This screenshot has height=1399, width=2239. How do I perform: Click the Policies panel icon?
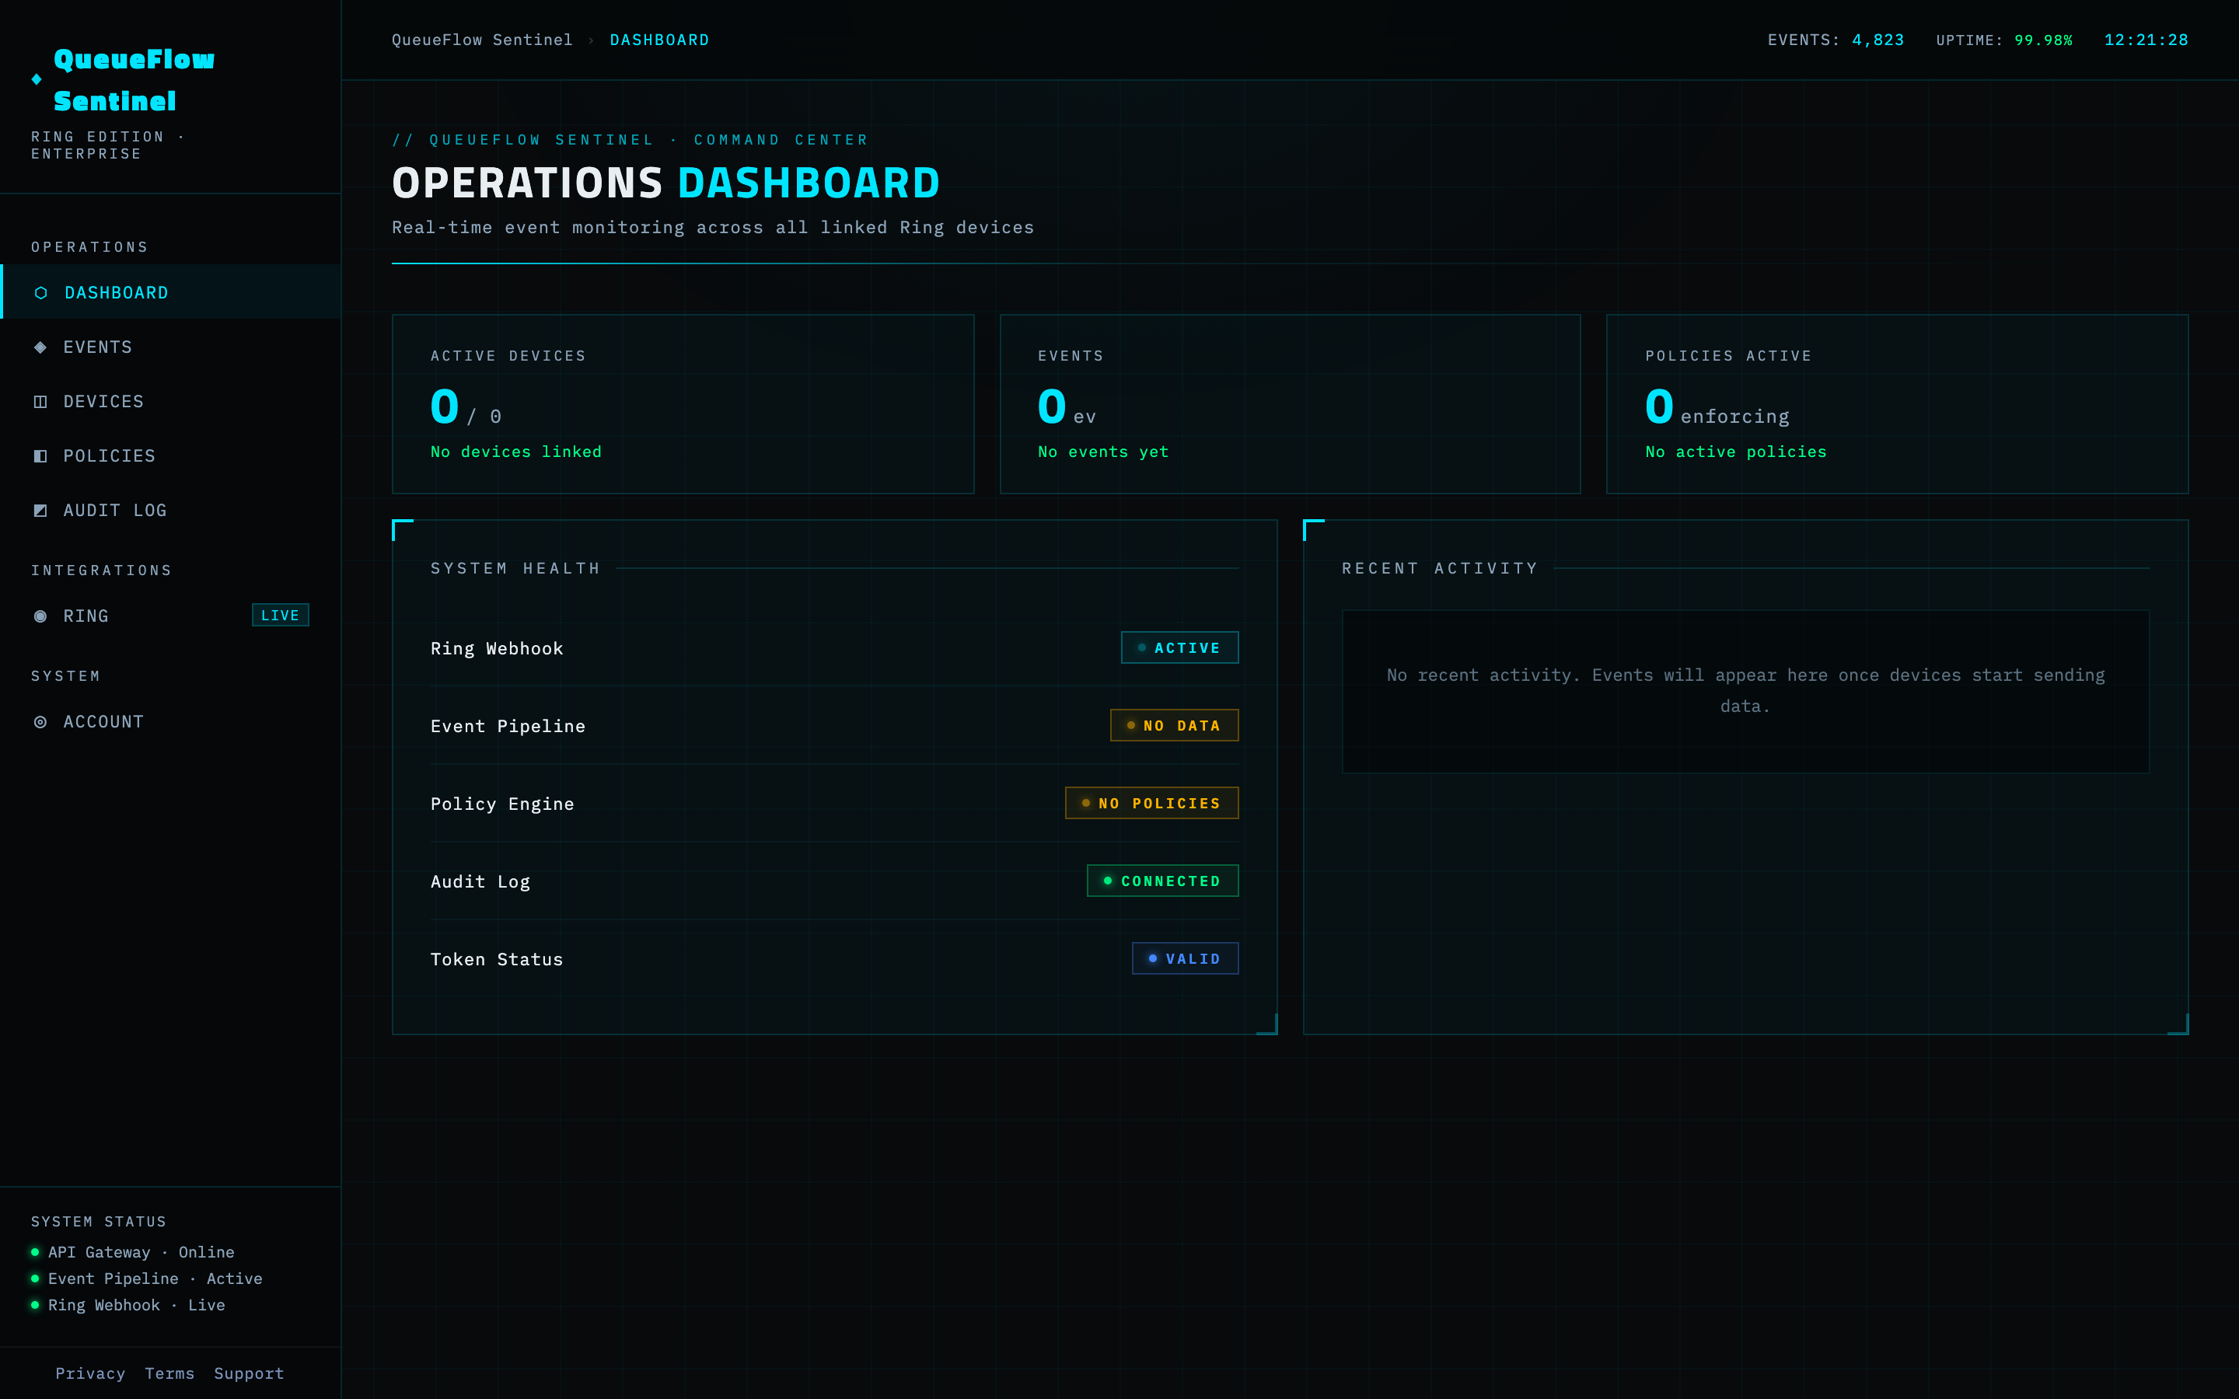click(x=40, y=455)
